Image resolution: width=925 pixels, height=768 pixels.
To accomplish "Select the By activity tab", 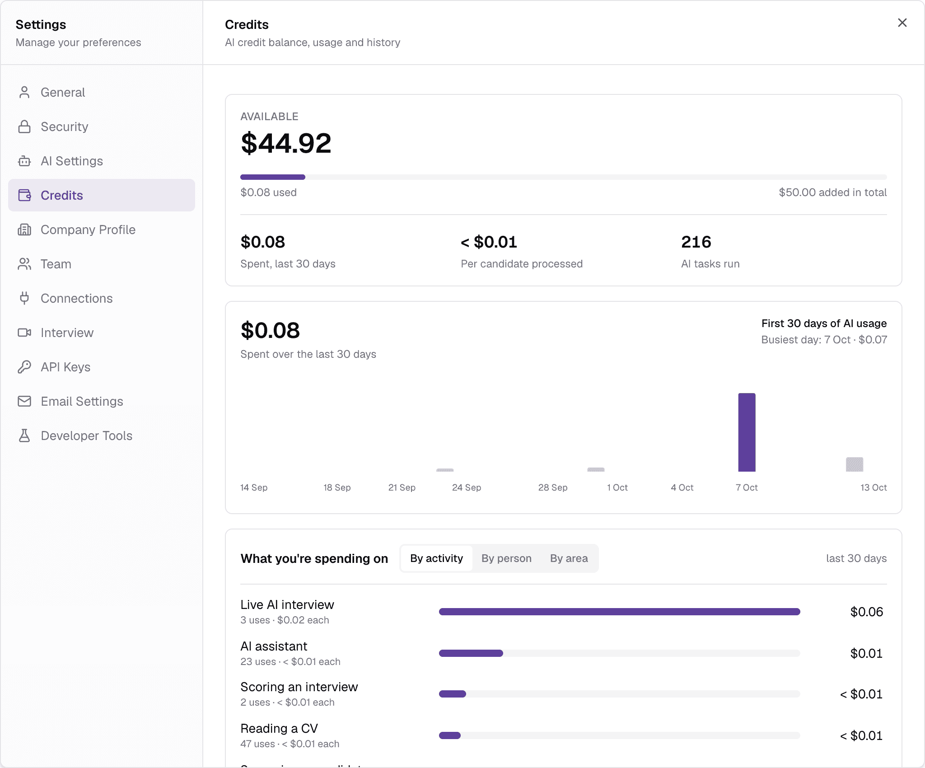I will (436, 558).
